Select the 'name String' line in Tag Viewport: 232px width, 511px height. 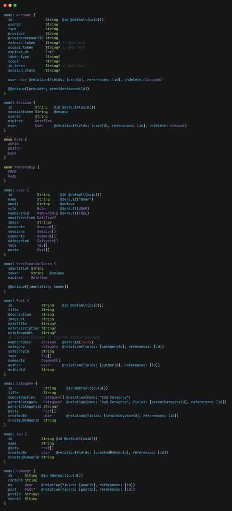pos(31,443)
